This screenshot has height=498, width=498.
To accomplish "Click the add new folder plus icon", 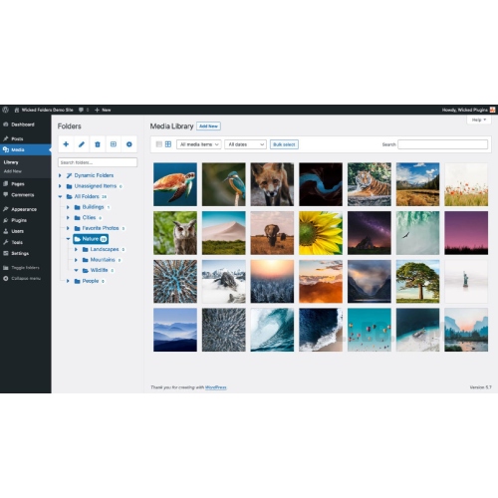I will click(66, 144).
